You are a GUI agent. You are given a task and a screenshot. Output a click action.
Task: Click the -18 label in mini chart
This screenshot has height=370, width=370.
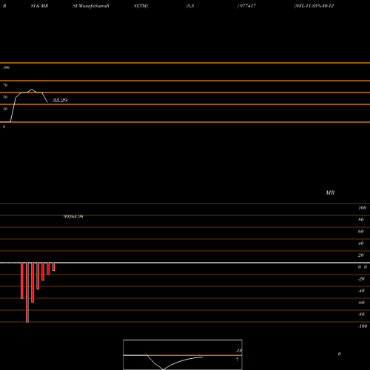[x=238, y=351]
